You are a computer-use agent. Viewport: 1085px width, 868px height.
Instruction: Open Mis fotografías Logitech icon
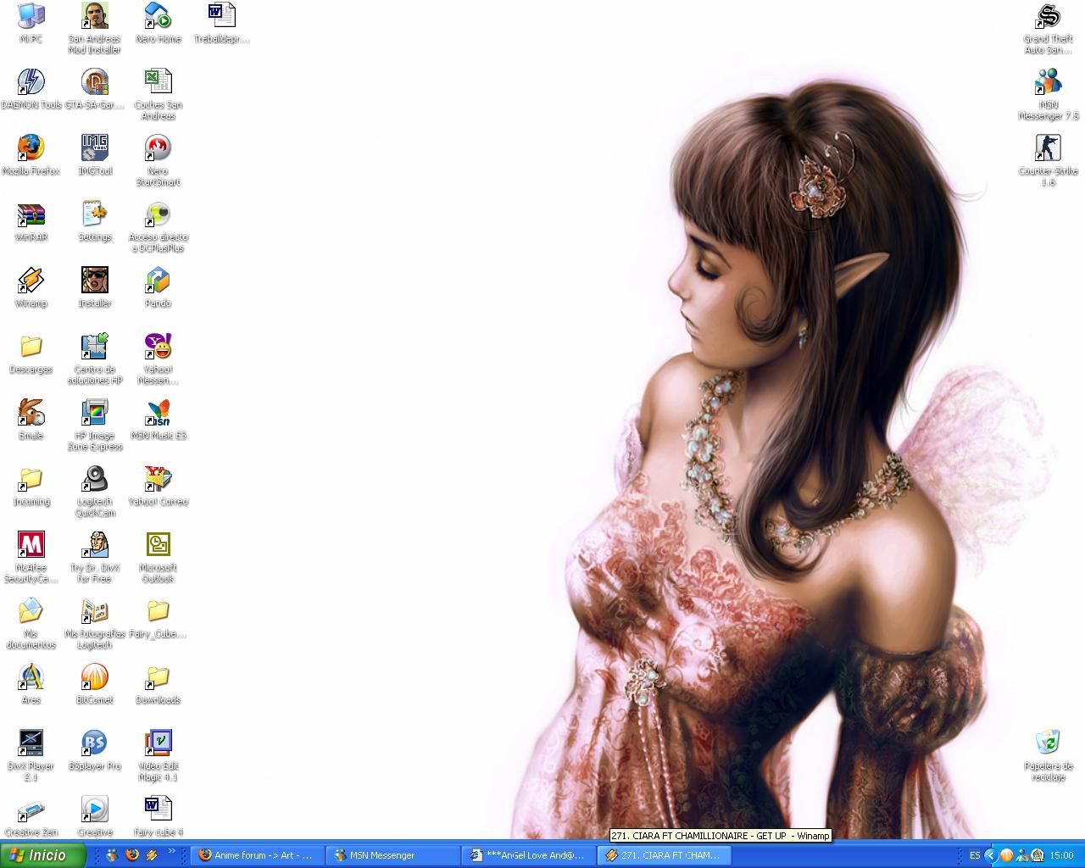click(x=94, y=623)
